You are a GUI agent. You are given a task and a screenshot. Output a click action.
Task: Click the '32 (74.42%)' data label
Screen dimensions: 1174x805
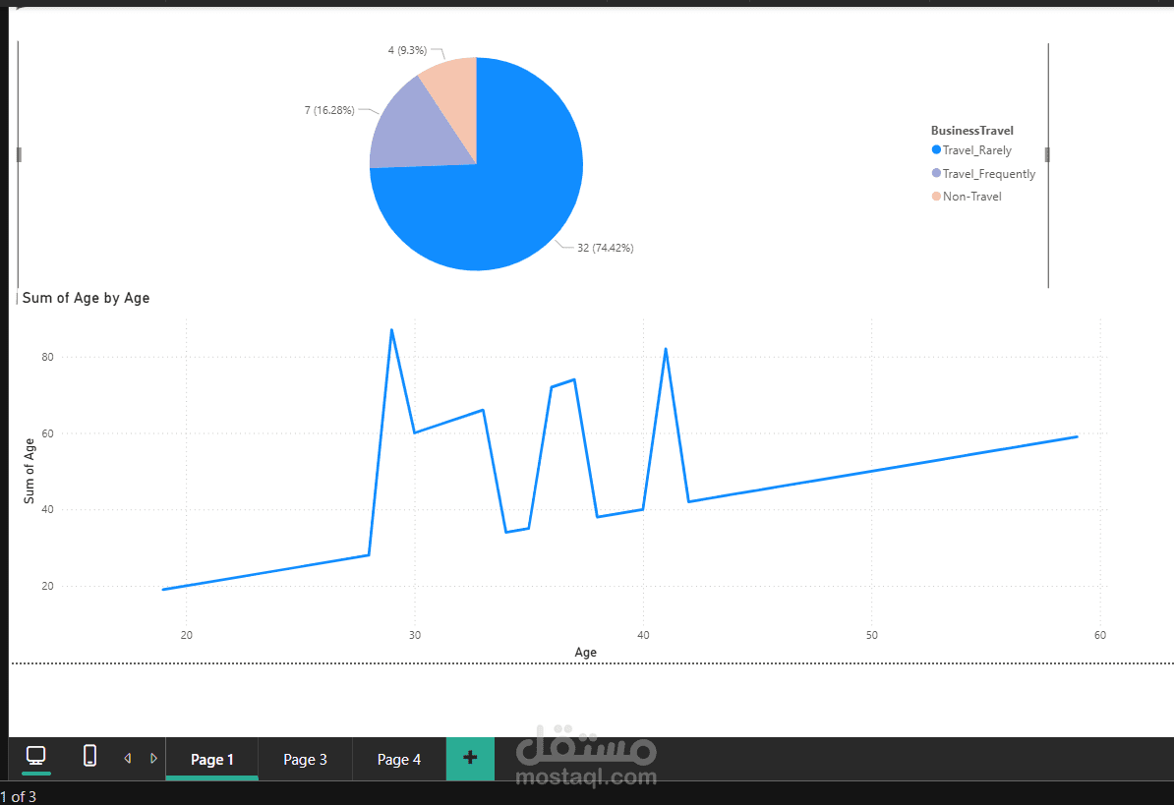pyautogui.click(x=605, y=248)
